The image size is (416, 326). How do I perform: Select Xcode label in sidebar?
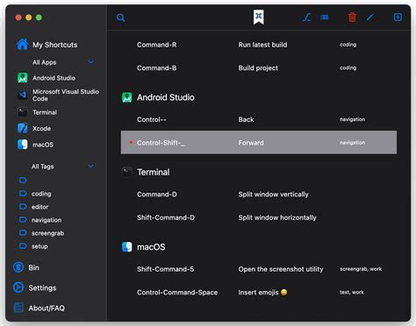(41, 129)
